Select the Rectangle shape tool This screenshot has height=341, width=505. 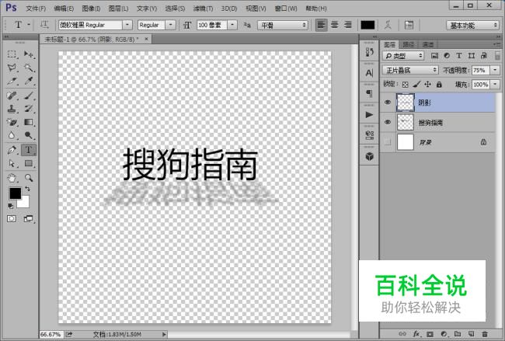pyautogui.click(x=29, y=164)
